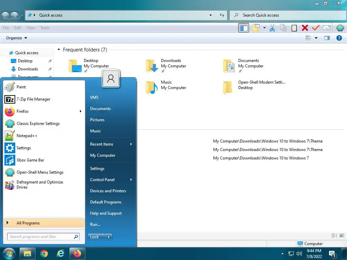Open the View menu
347x260 pixels.
[x=30, y=28]
